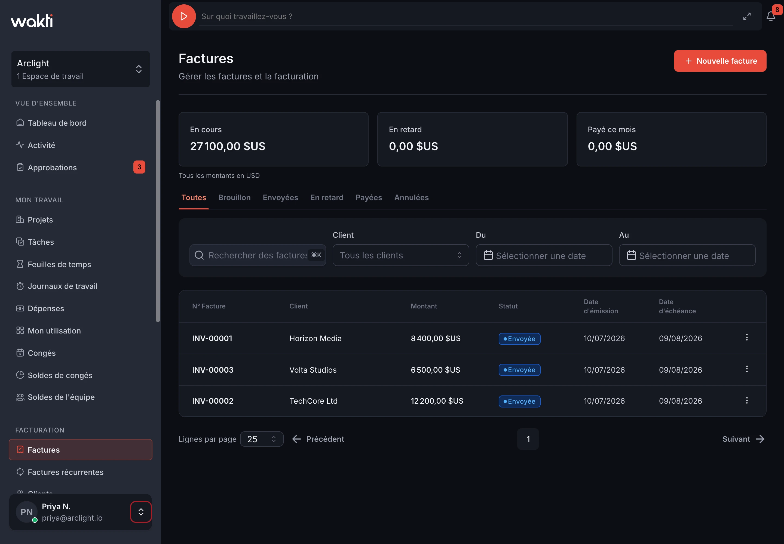
Task: Click the Wakti logo
Action: [x=32, y=21]
